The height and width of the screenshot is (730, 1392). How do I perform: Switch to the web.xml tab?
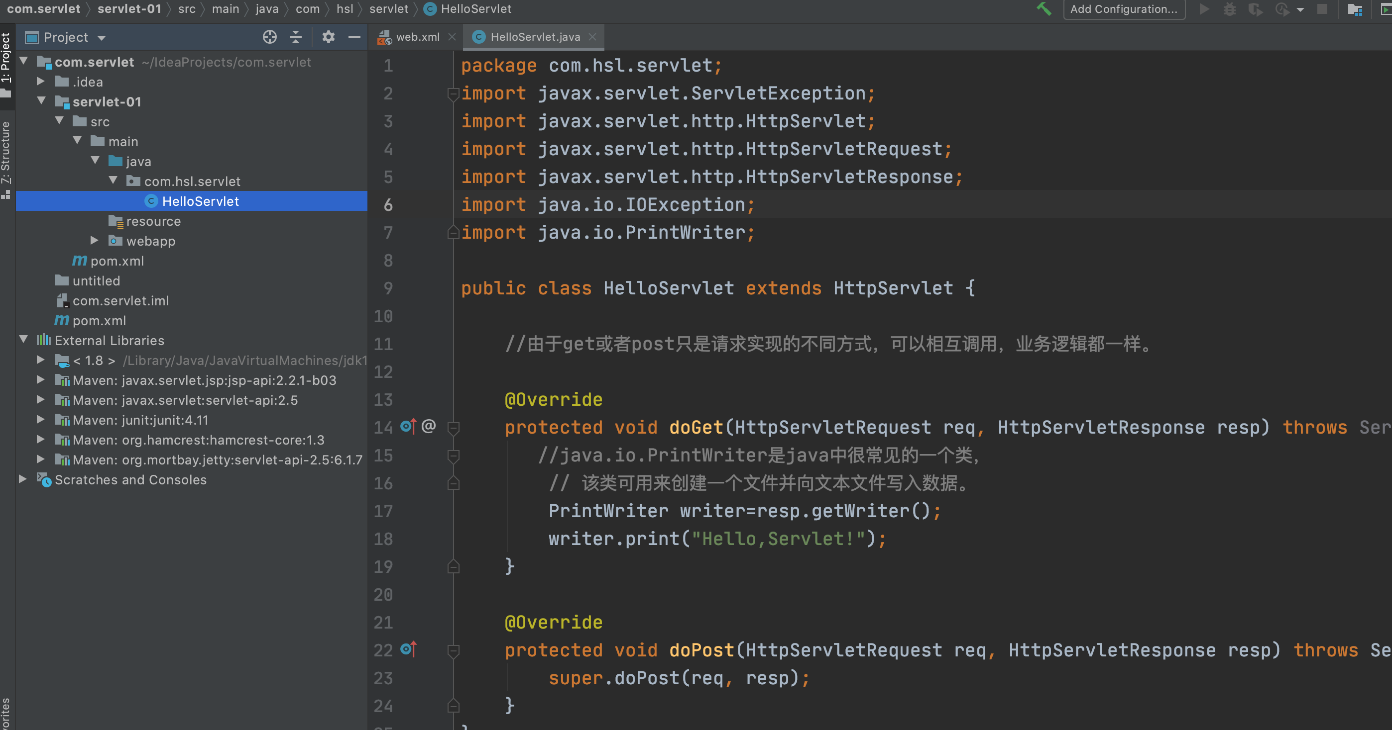[x=417, y=37]
